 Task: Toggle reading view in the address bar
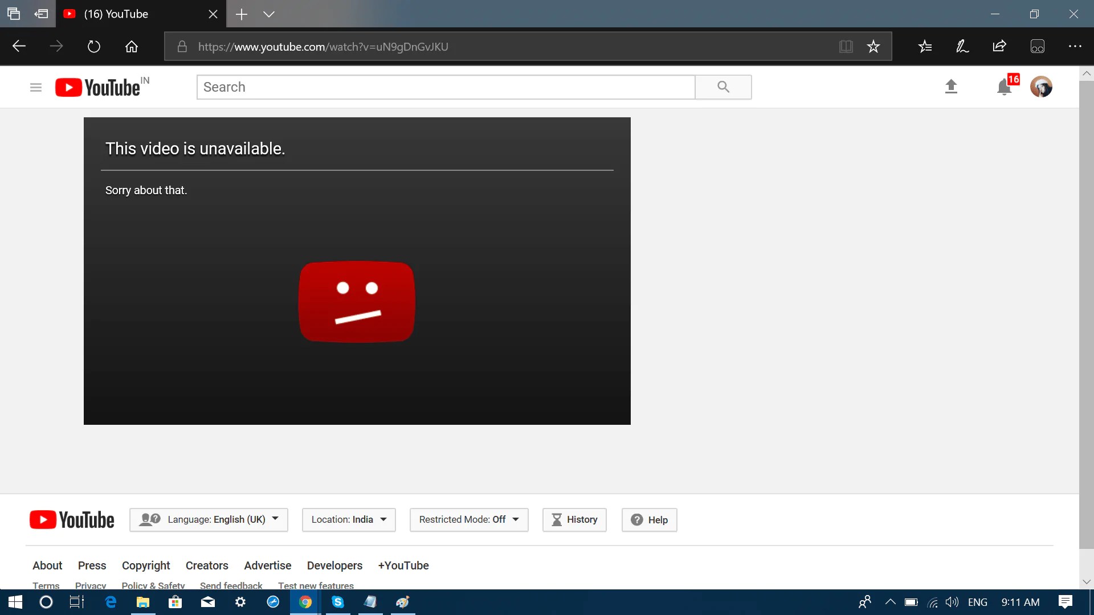point(847,46)
